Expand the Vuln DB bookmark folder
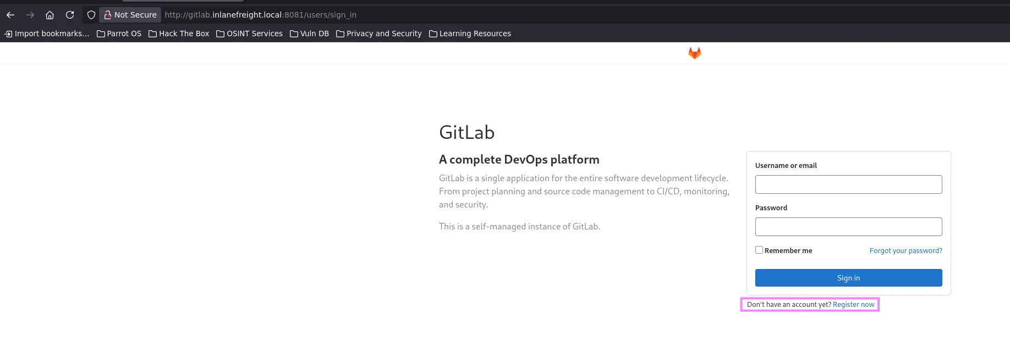Screen dimensions: 1010x353 (309, 33)
